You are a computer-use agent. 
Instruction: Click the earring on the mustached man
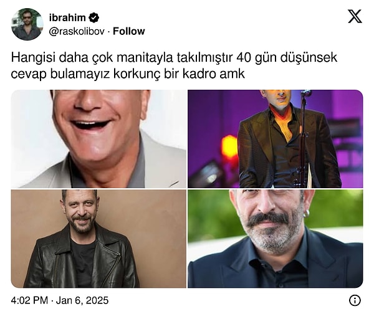click(x=306, y=213)
